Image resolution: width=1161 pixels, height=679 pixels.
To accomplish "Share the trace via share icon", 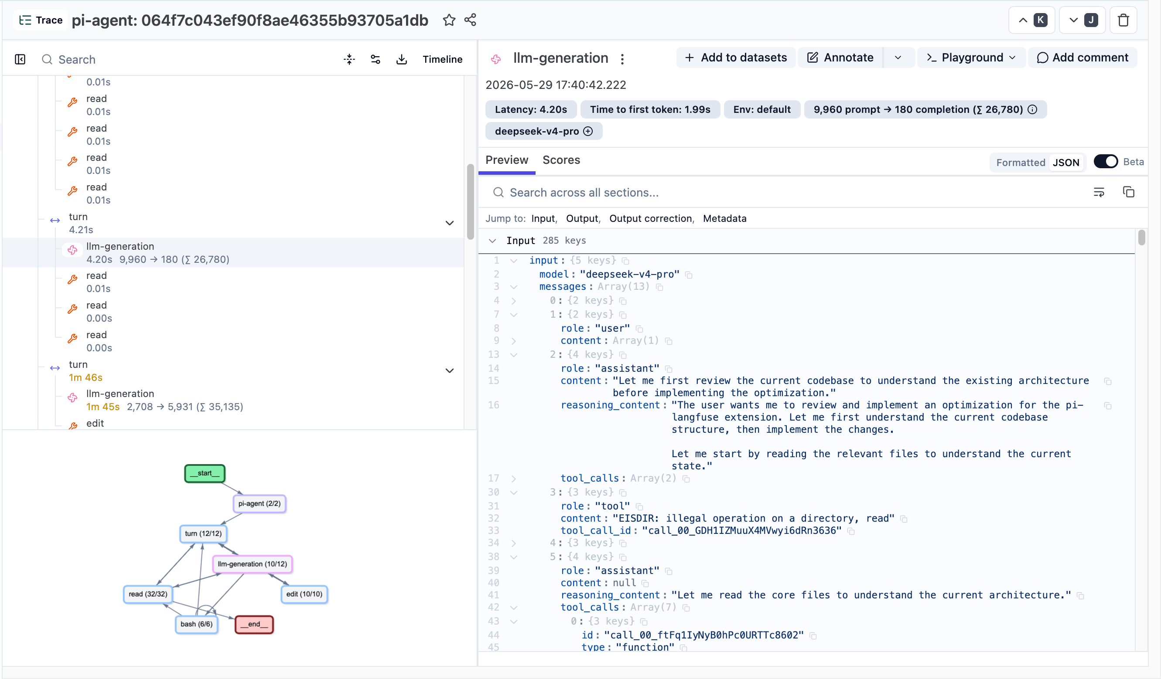I will [x=470, y=20].
